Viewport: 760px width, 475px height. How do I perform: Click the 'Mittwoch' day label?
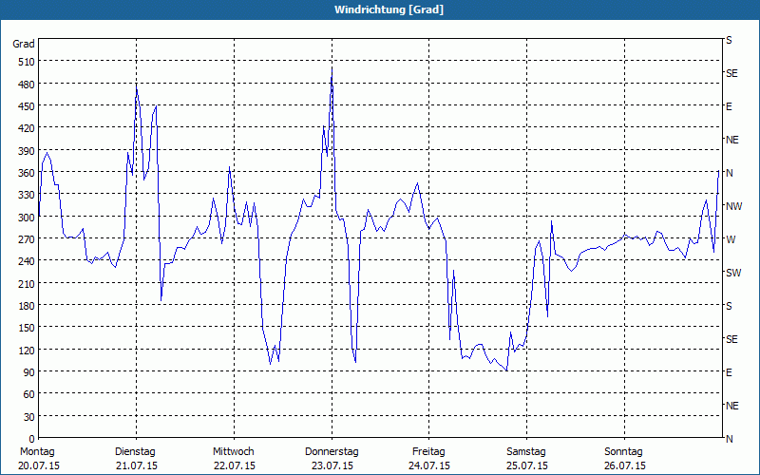[234, 451]
